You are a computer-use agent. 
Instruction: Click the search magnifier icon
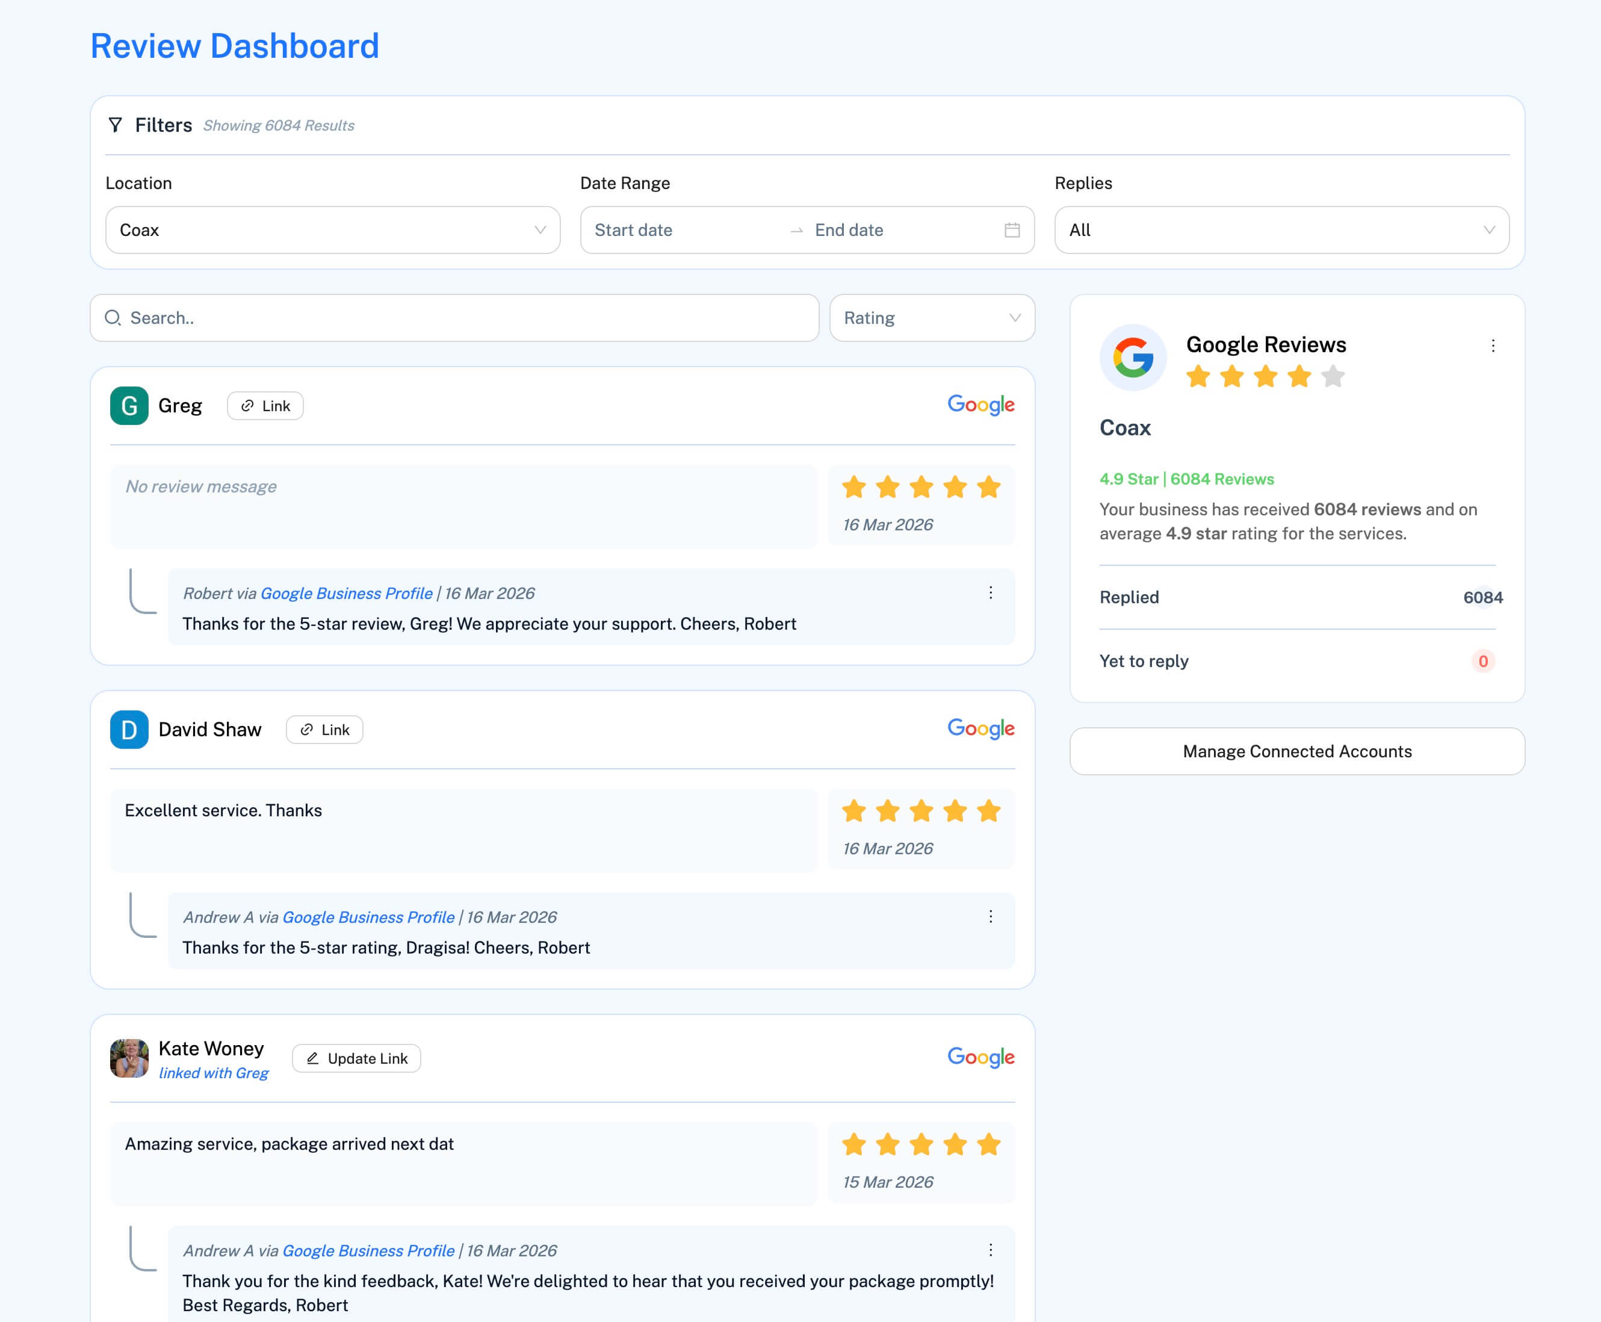tap(113, 317)
